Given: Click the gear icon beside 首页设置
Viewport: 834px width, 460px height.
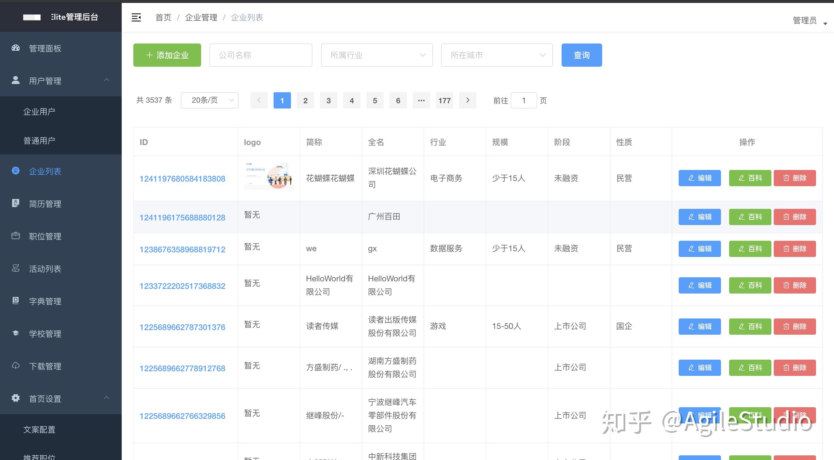Looking at the screenshot, I should tap(16, 398).
